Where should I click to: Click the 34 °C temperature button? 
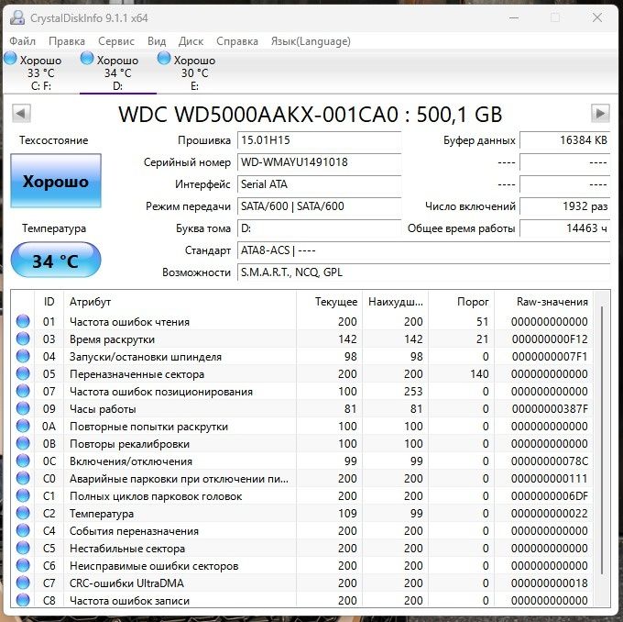coord(56,261)
